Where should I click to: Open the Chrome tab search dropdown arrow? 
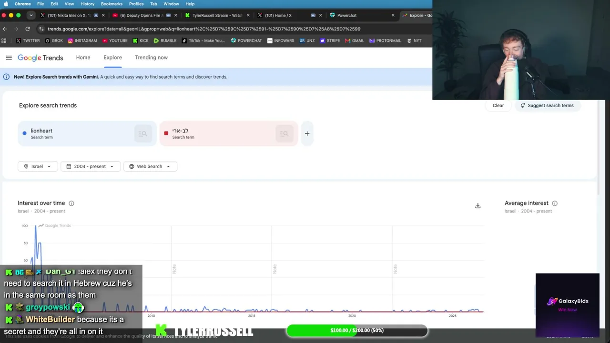coord(31,15)
